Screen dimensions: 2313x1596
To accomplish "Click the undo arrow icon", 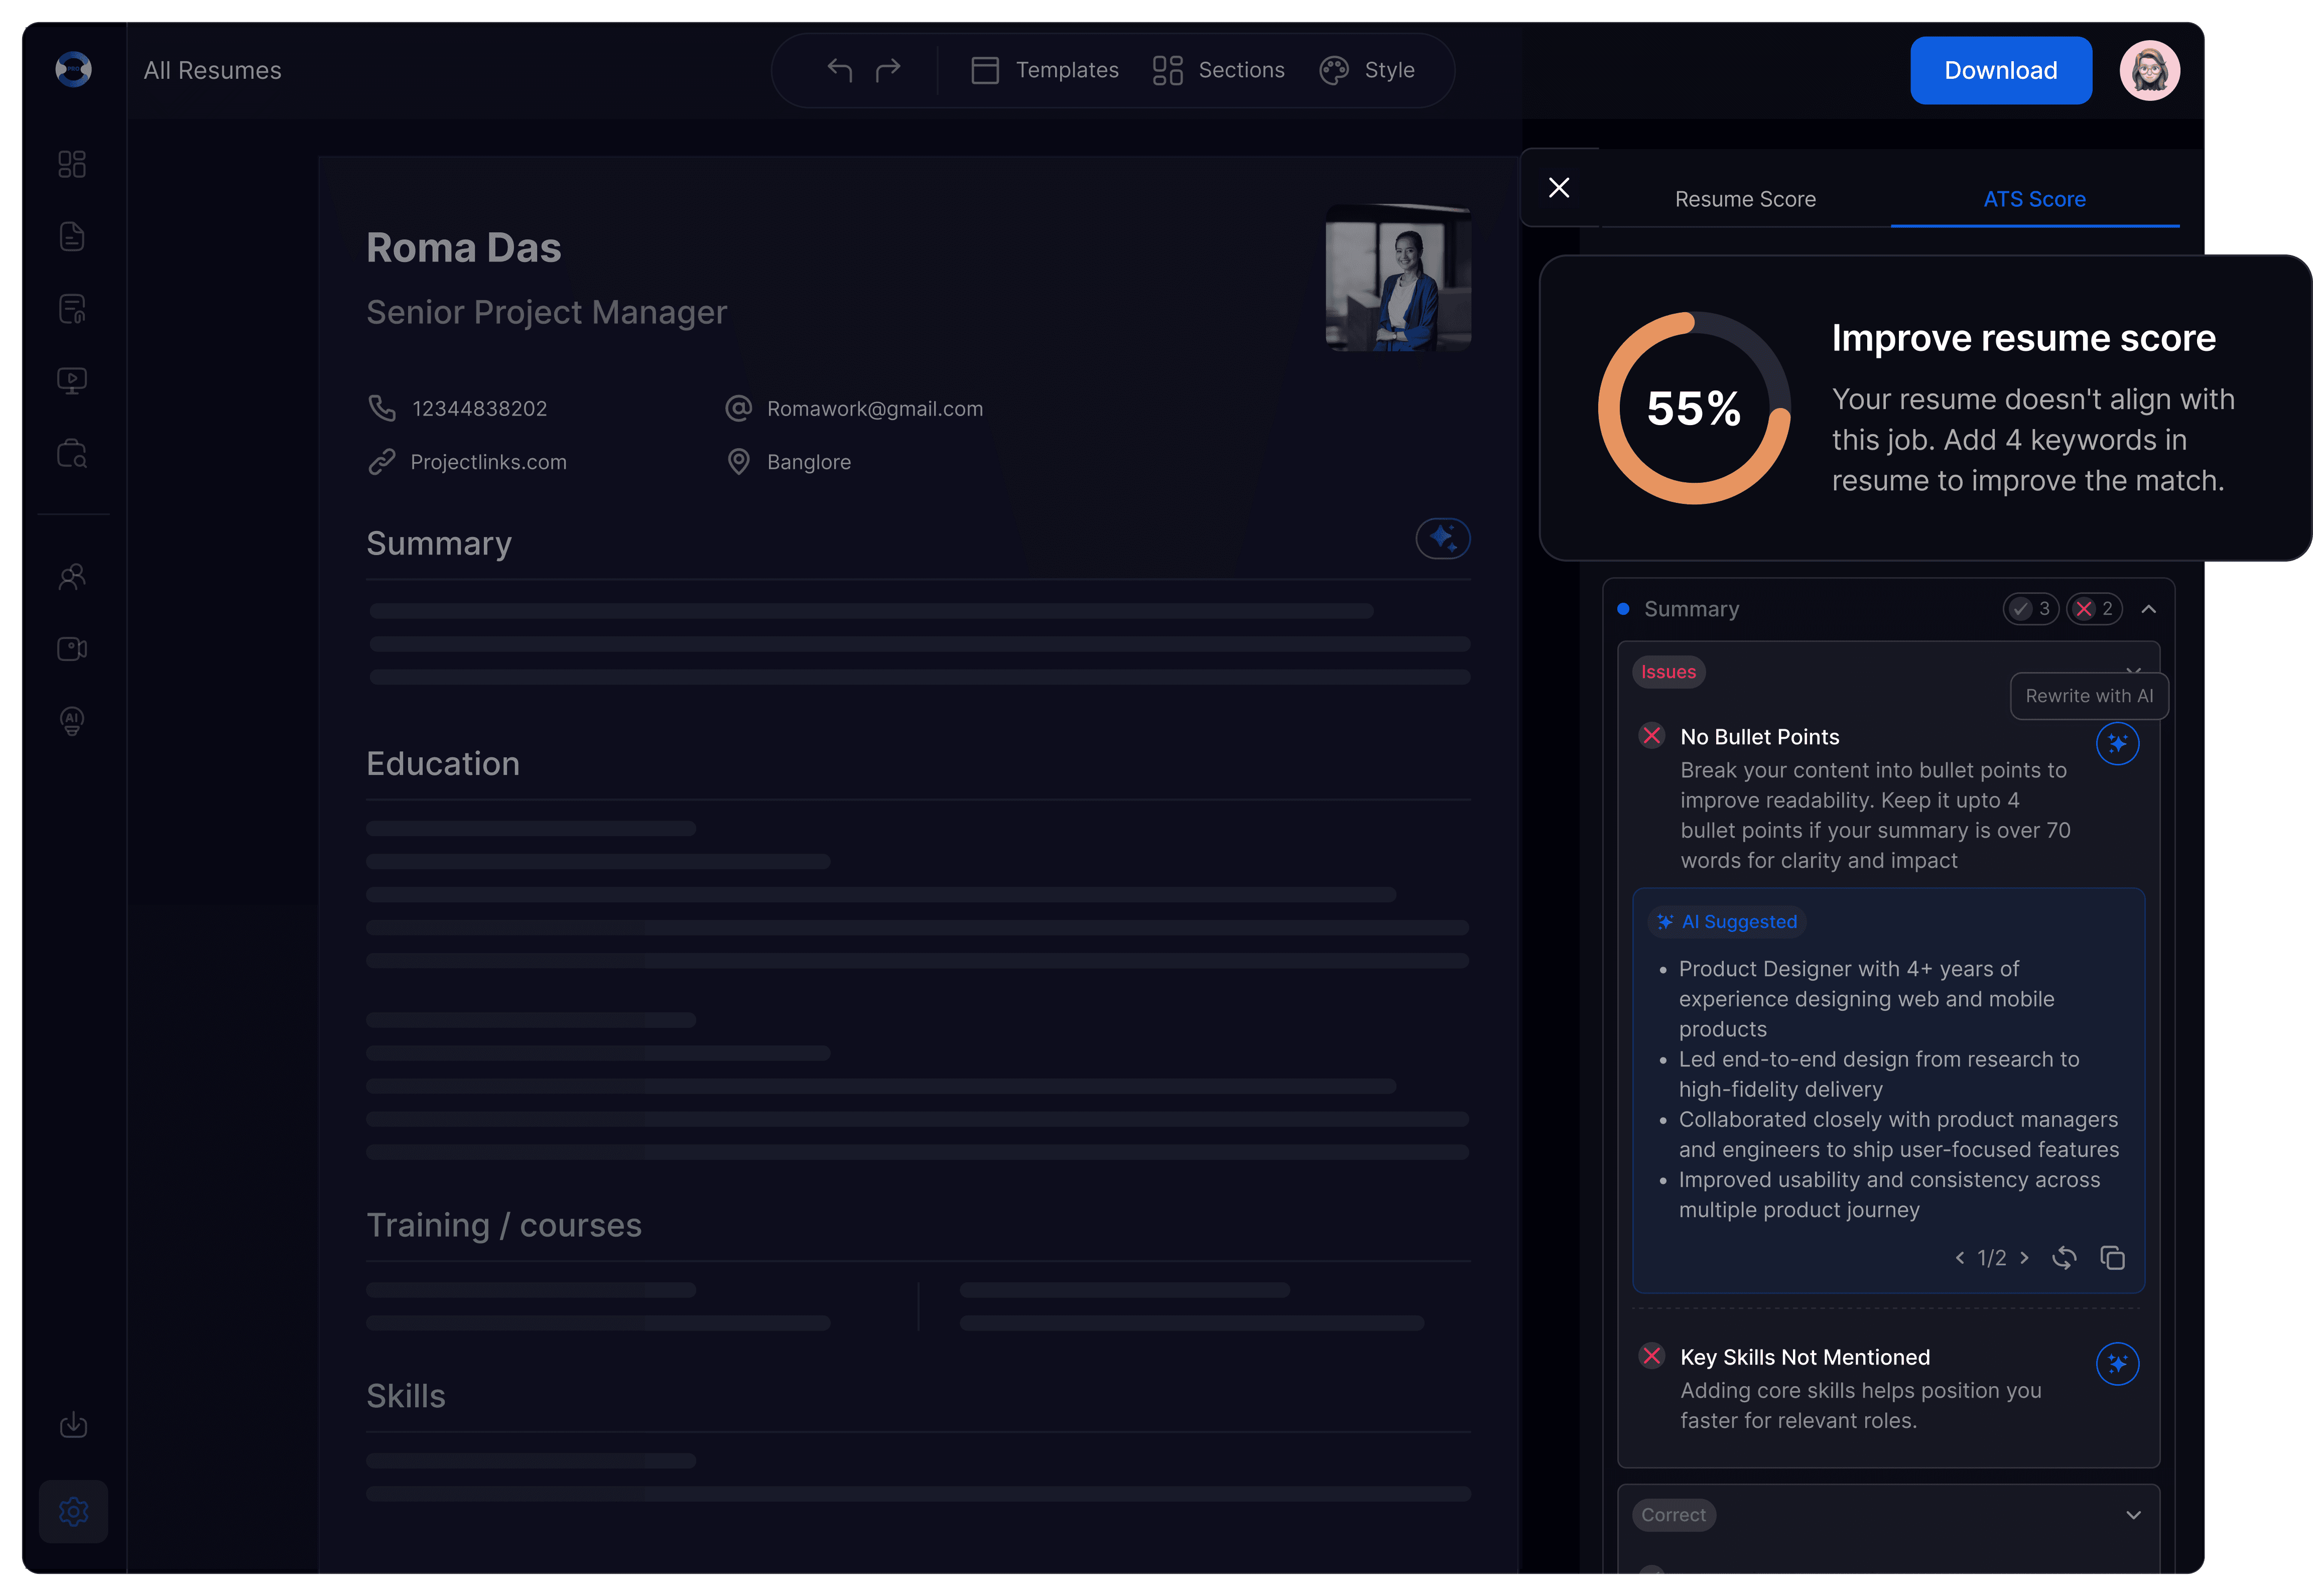I will click(839, 70).
